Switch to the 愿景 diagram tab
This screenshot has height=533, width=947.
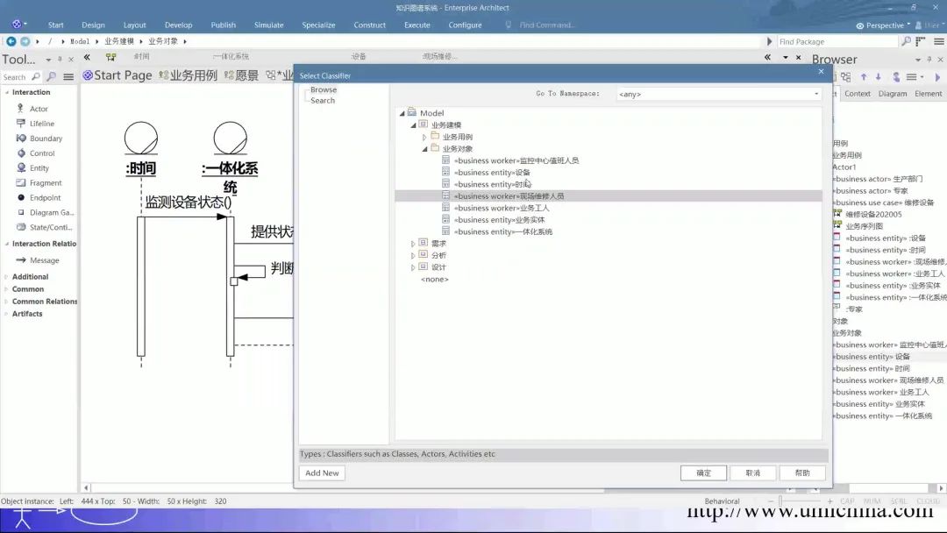pos(241,75)
